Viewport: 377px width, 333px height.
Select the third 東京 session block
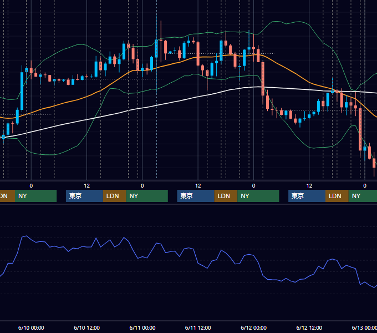pos(307,196)
